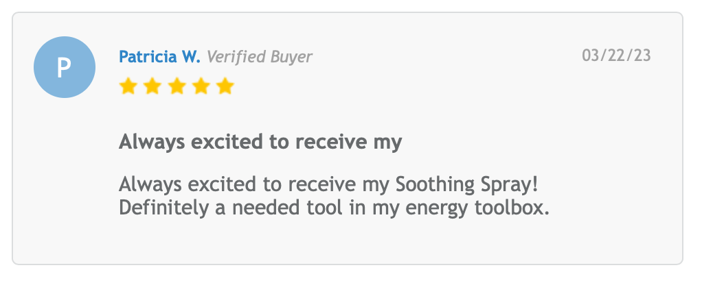
Task: Open reviewer name Patricia W.
Action: (159, 57)
